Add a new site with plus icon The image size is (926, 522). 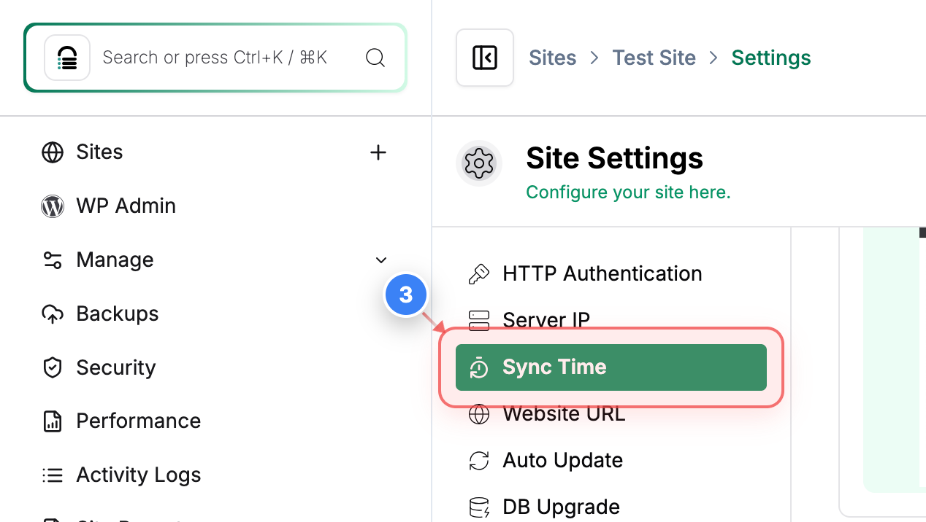point(378,152)
